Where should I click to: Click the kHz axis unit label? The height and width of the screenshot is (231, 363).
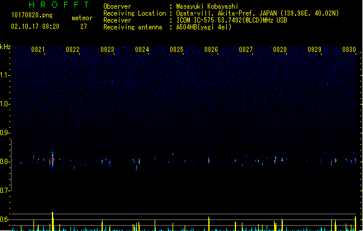[x=5, y=47]
